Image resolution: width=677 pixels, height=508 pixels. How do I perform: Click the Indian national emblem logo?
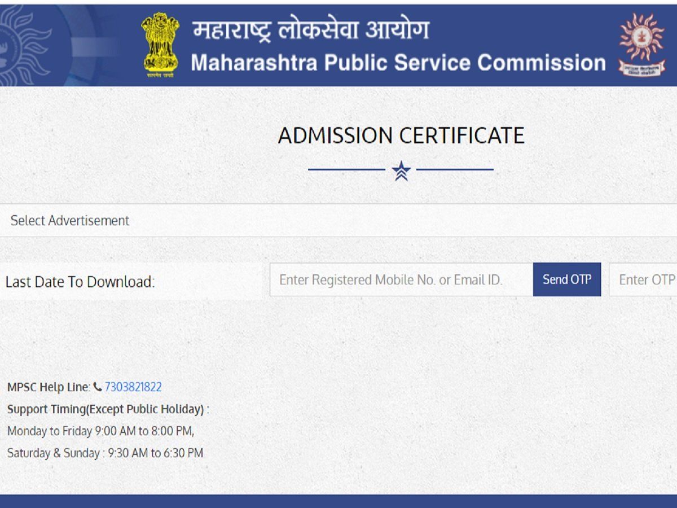(x=160, y=44)
